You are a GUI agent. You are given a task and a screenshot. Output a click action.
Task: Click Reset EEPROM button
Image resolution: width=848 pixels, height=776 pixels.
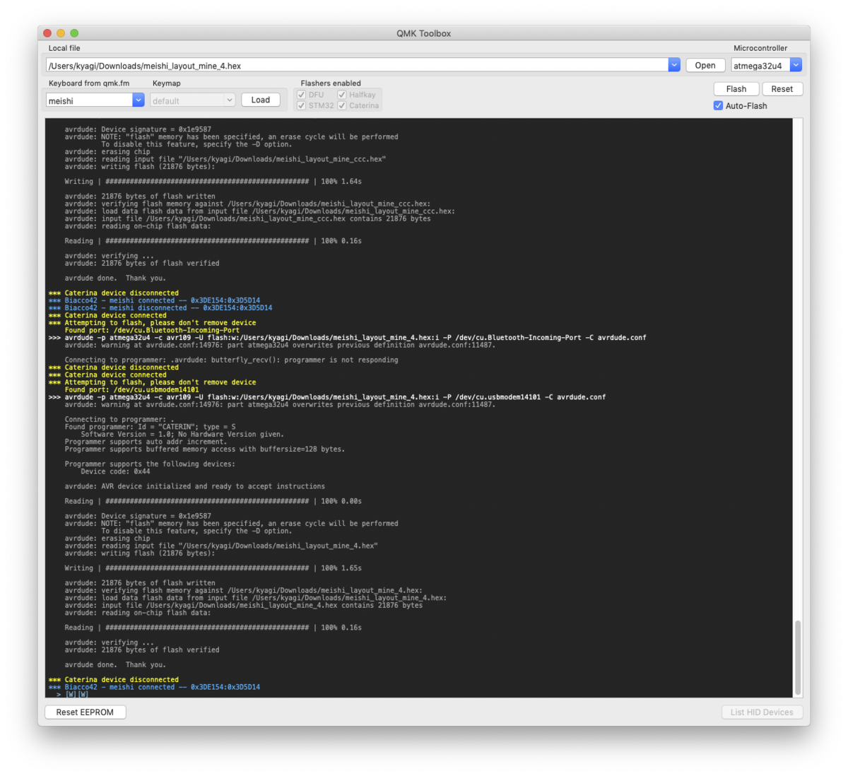[x=85, y=712]
